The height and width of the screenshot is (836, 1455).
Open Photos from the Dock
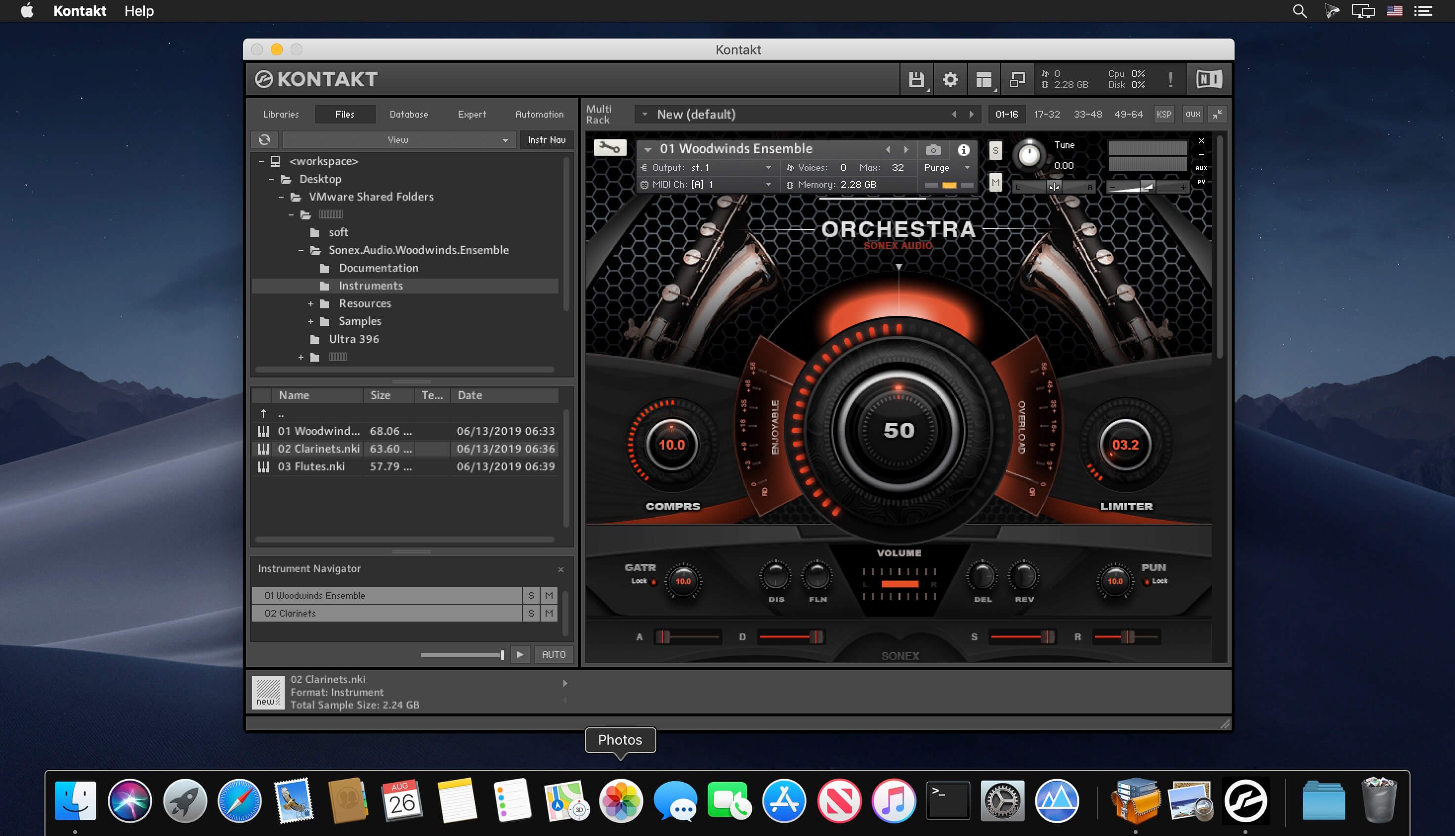(621, 800)
